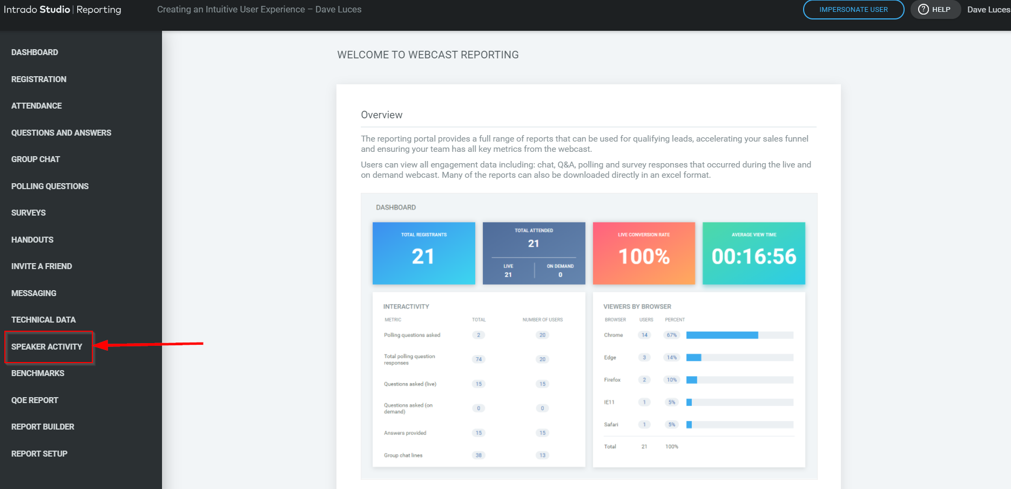Open the Registration report
1011x489 pixels.
(x=39, y=79)
